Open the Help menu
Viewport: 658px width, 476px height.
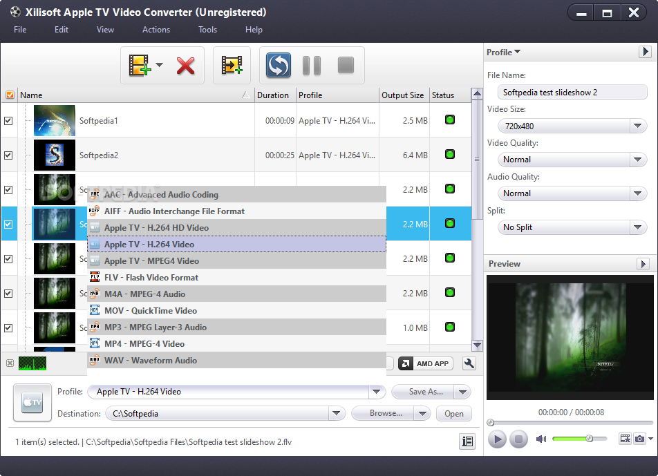(x=254, y=30)
